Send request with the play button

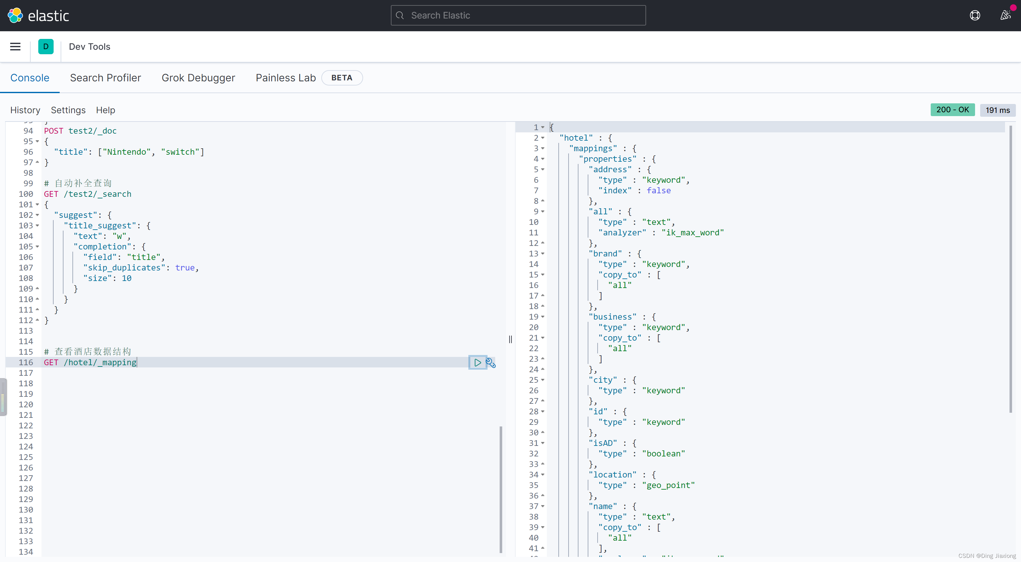click(477, 362)
